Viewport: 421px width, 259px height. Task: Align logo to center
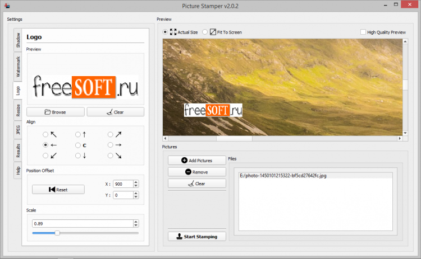(x=78, y=145)
